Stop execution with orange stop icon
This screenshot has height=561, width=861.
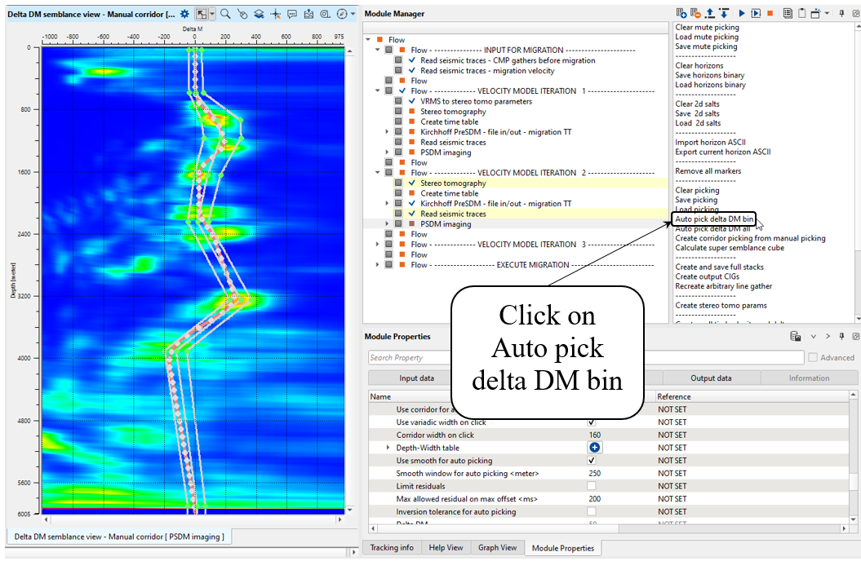770,14
